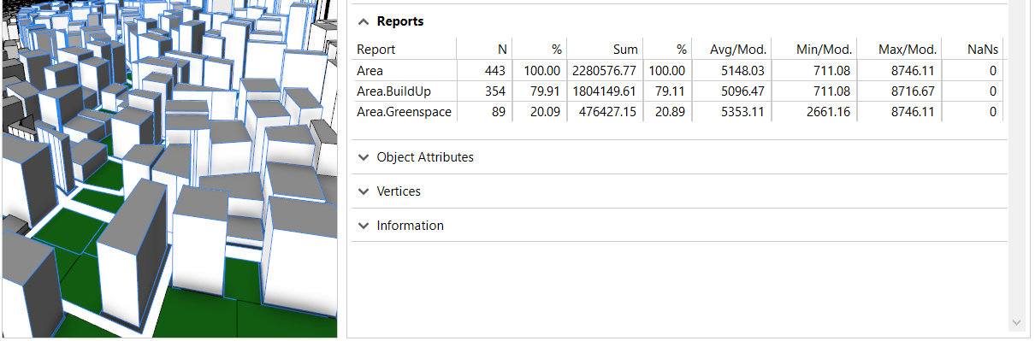This screenshot has height=341, width=1035.
Task: Click the 3D city viewport
Action: click(170, 169)
